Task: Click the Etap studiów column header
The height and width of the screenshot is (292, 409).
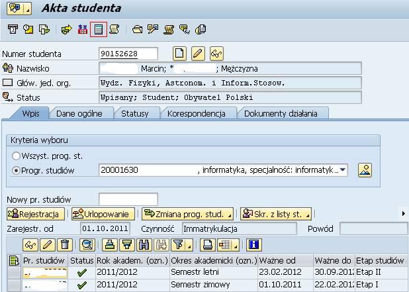Action: [x=381, y=260]
